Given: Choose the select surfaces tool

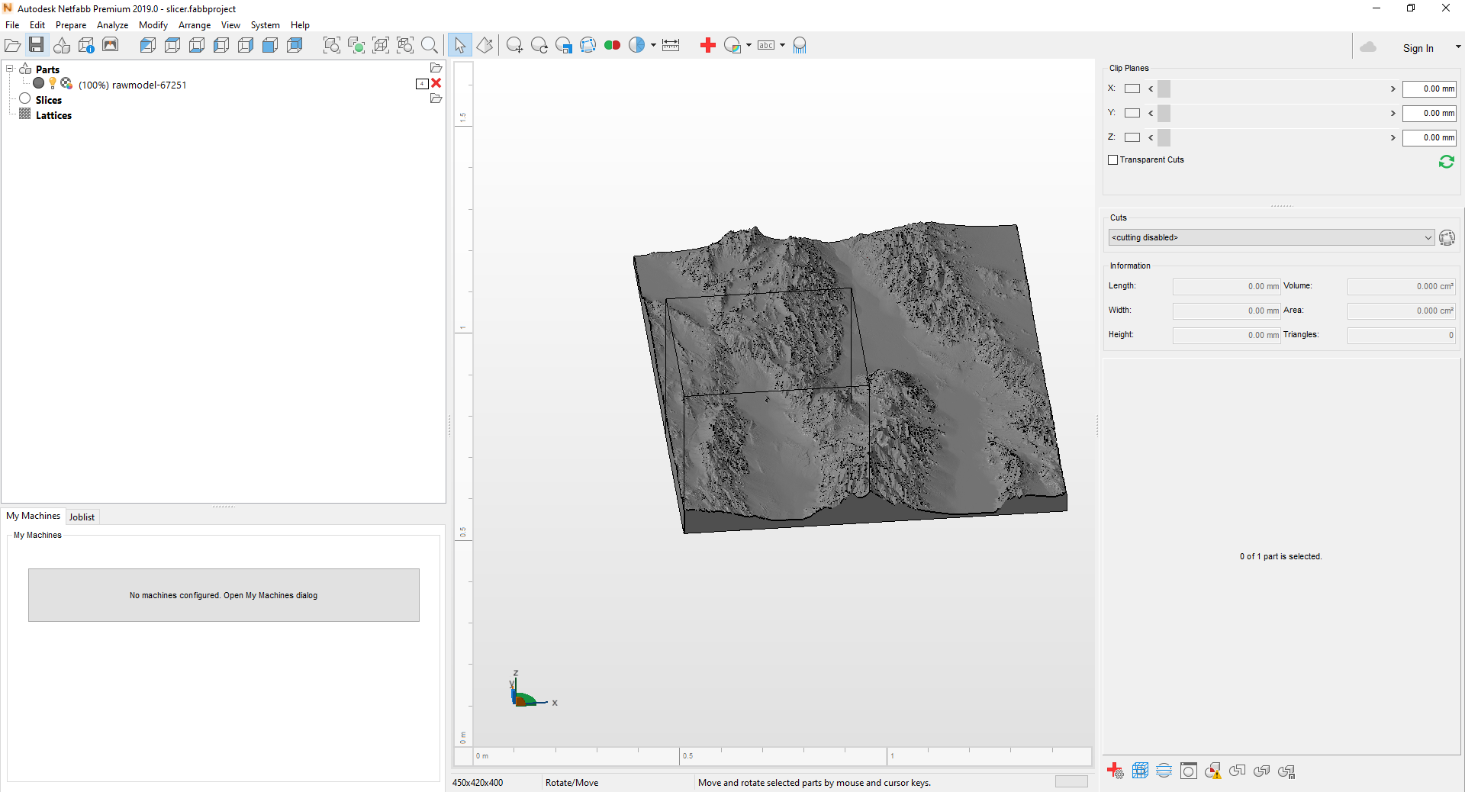Looking at the screenshot, I should (485, 46).
